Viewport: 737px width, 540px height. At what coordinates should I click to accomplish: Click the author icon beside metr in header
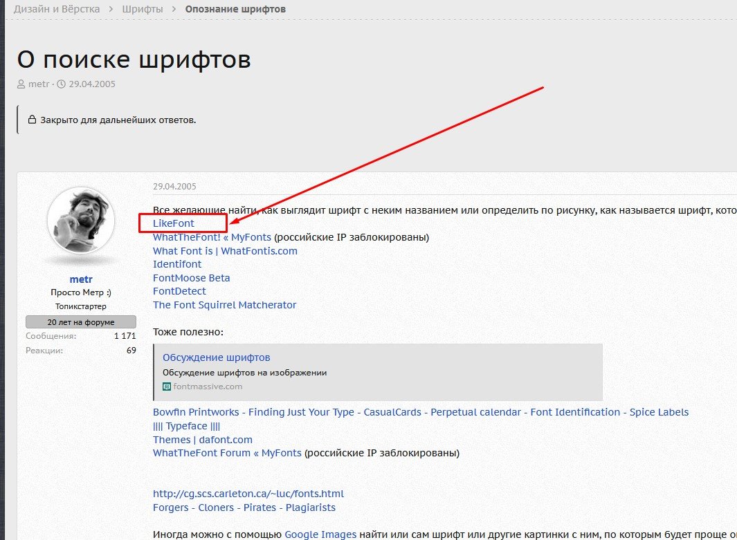tap(21, 84)
